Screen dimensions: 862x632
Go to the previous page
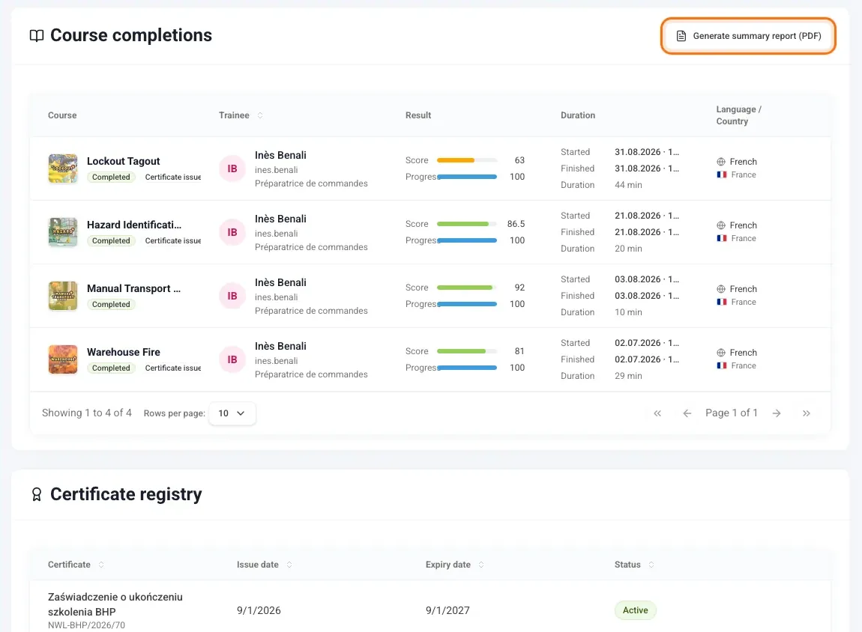tap(687, 413)
